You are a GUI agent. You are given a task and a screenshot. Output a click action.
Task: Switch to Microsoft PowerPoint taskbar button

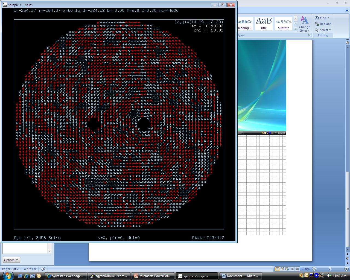point(153,276)
